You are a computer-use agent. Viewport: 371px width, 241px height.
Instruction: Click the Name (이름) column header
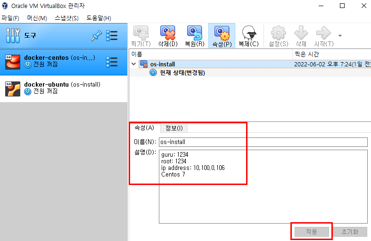pyautogui.click(x=211, y=54)
